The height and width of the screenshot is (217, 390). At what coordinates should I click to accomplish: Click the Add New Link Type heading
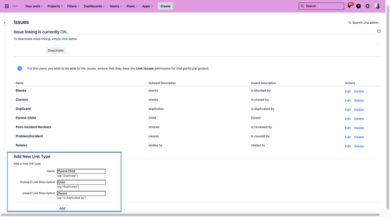click(x=32, y=157)
